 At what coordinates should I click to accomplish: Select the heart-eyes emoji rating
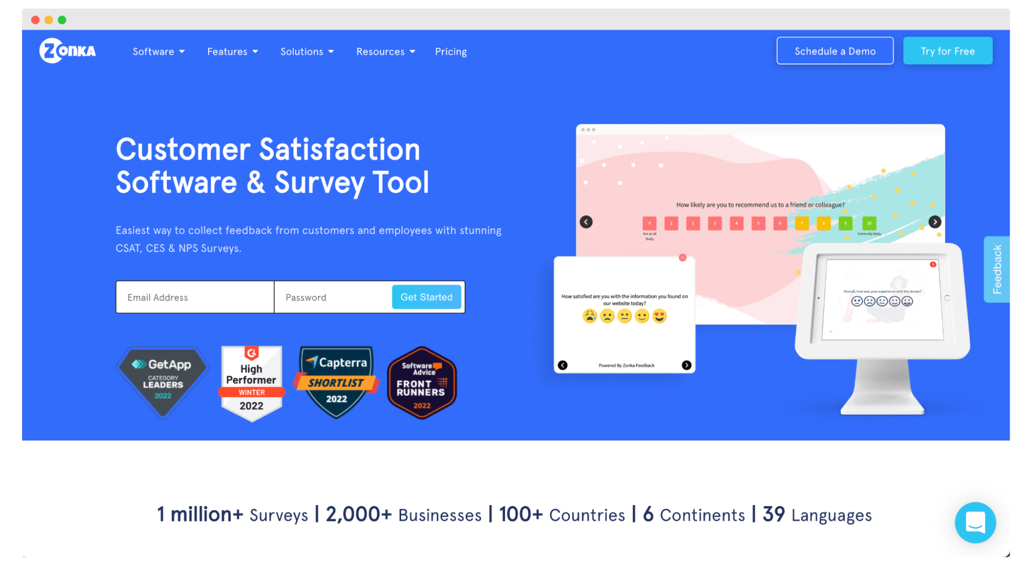(660, 317)
